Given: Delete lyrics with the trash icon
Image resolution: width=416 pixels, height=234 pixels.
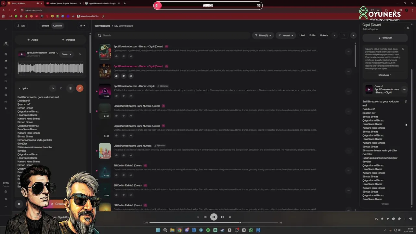Looking at the screenshot, I should click(x=70, y=88).
